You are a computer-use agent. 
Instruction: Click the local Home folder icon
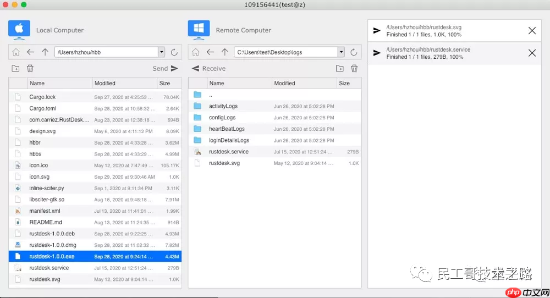(16, 52)
